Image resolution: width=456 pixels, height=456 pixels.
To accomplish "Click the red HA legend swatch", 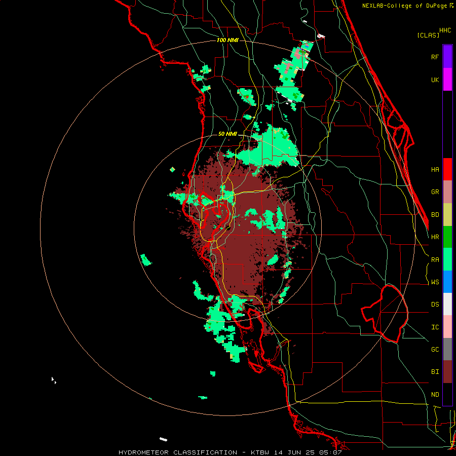I will (447, 169).
